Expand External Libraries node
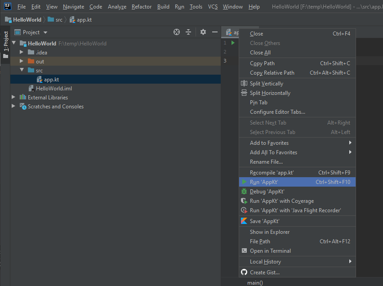This screenshot has width=383, height=286. click(13, 97)
